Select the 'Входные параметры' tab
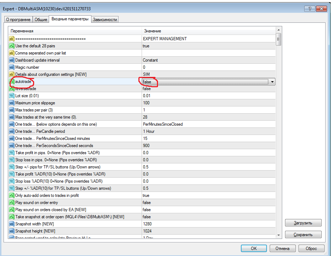The width and height of the screenshot is (332, 256). point(70,19)
